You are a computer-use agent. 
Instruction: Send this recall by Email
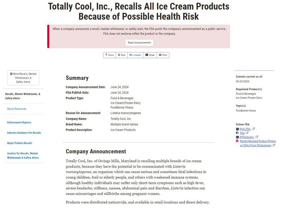(150, 55)
